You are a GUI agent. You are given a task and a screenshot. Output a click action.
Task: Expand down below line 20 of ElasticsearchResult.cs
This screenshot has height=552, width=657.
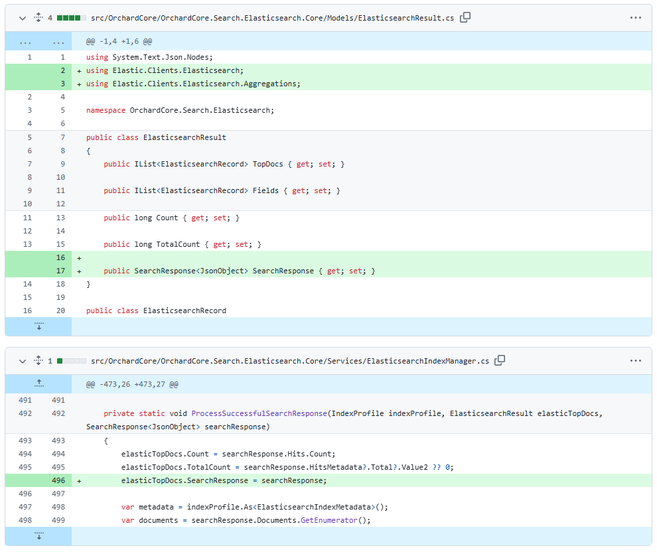pyautogui.click(x=38, y=326)
